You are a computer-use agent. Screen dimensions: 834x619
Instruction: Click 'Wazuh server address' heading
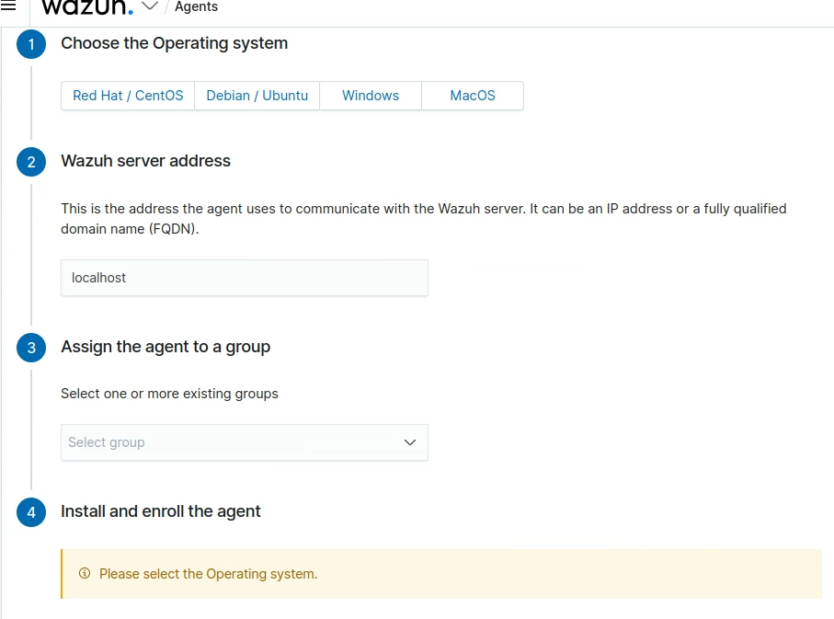tap(145, 161)
